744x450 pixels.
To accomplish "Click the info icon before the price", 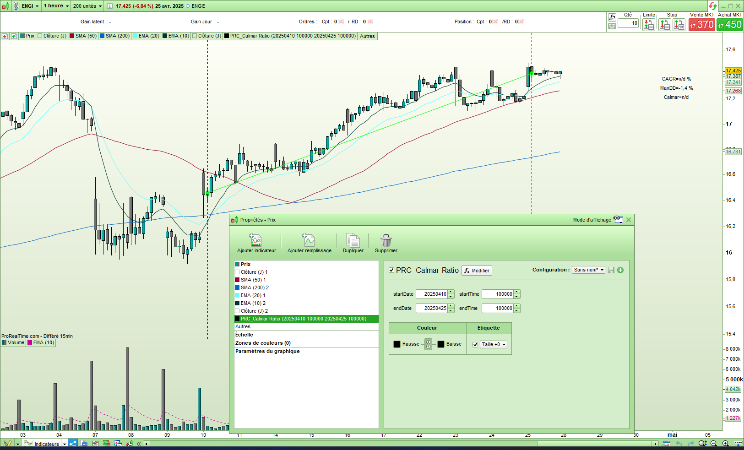I will tap(110, 6).
